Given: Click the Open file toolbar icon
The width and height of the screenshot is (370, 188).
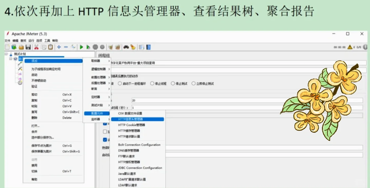Looking at the screenshot, I should coord(21,47).
